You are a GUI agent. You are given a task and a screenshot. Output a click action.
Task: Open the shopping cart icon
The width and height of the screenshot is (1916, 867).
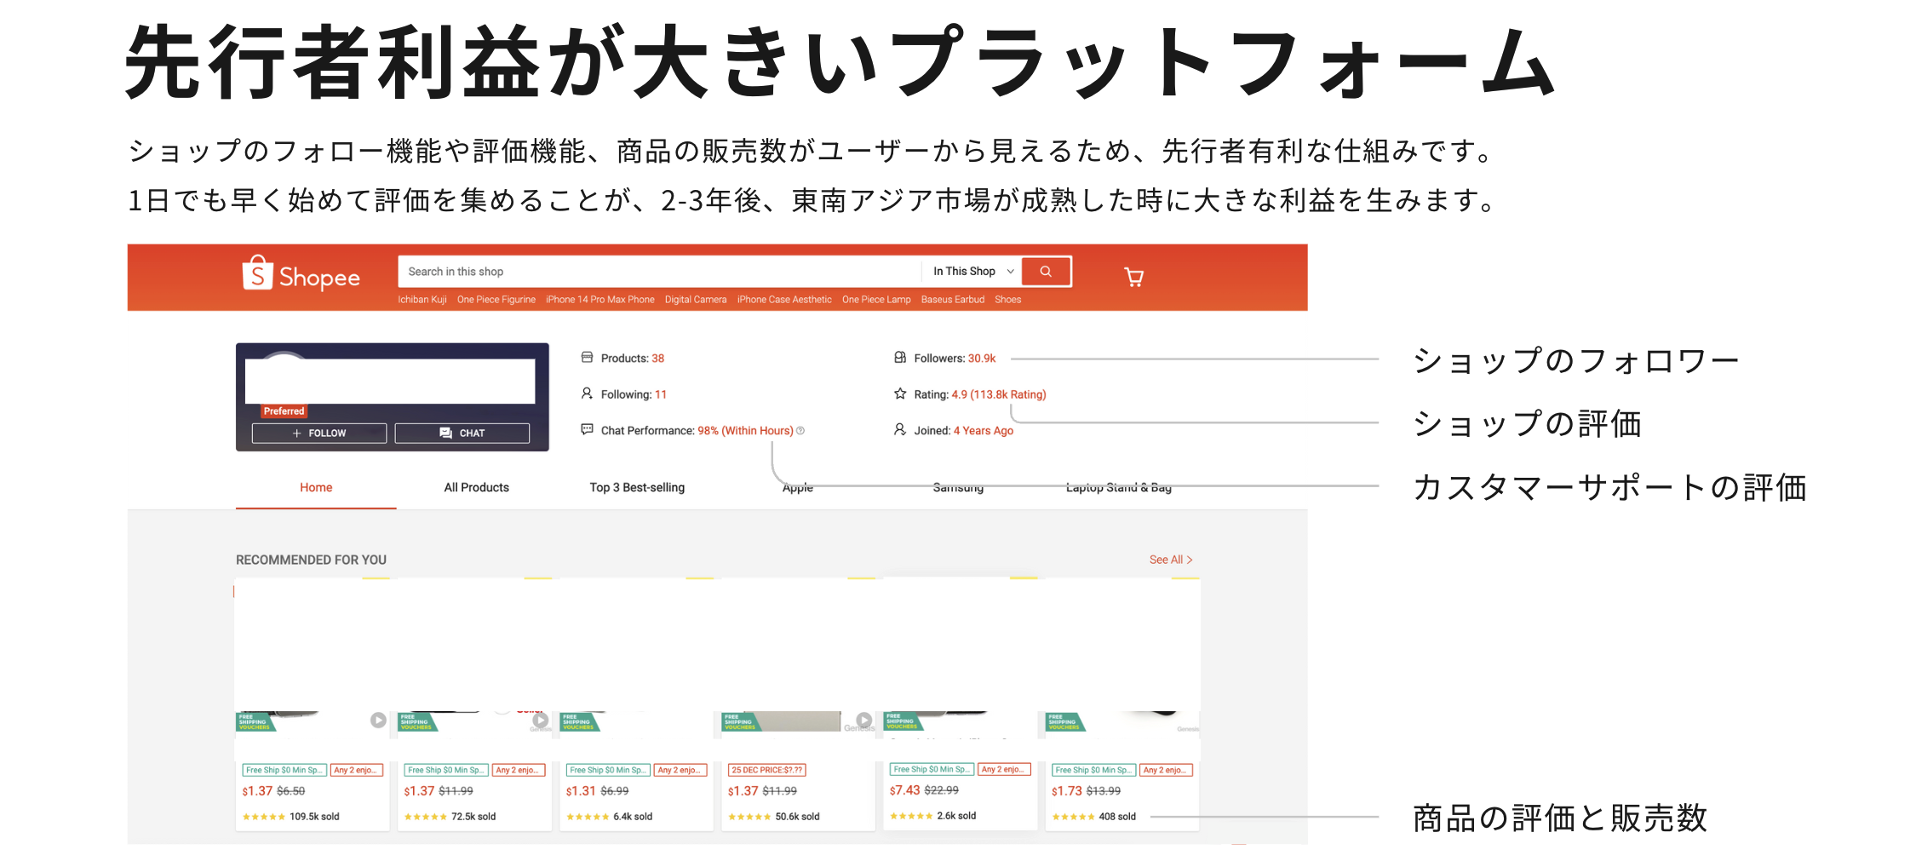pos(1133,277)
